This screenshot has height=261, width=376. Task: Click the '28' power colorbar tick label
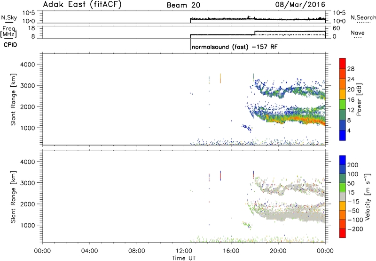point(351,69)
